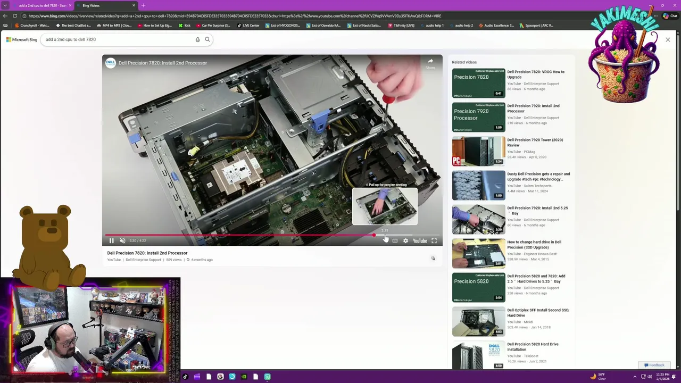This screenshot has width=681, height=383.
Task: Click the Feedback button
Action: click(654, 365)
